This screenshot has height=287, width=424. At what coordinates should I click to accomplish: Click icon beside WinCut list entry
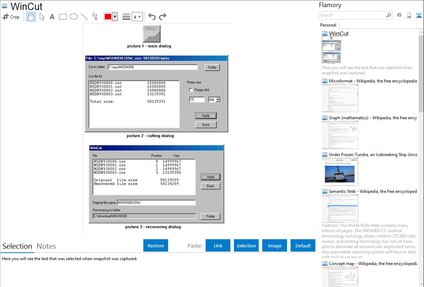(x=325, y=34)
